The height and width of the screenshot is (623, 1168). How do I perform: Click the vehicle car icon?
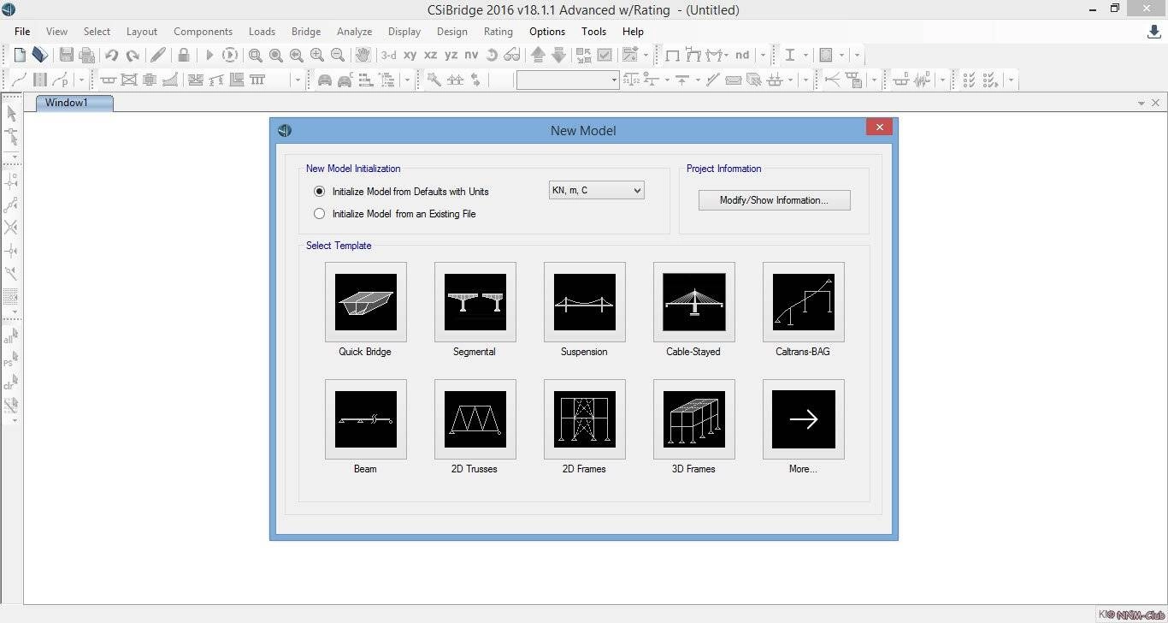324,80
